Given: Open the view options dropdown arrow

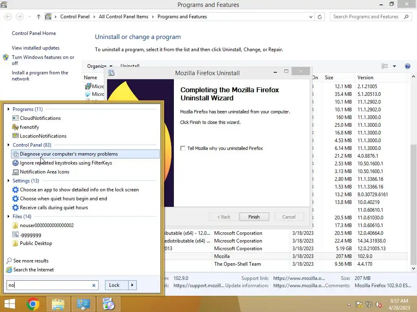Looking at the screenshot, I should (394, 66).
